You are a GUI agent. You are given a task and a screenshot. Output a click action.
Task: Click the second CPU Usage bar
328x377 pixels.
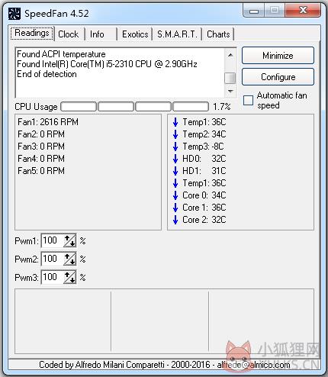[116, 107]
